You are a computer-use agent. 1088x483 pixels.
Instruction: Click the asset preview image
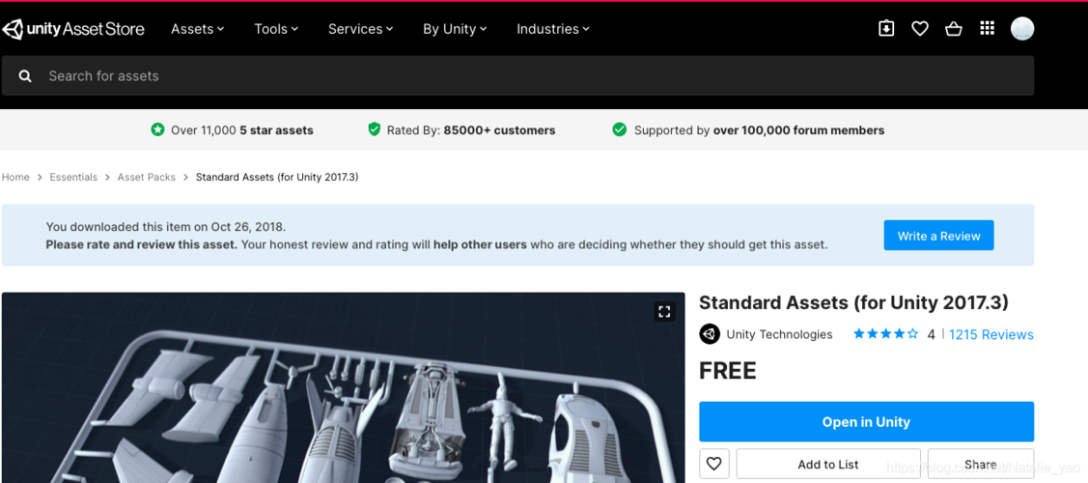343,387
